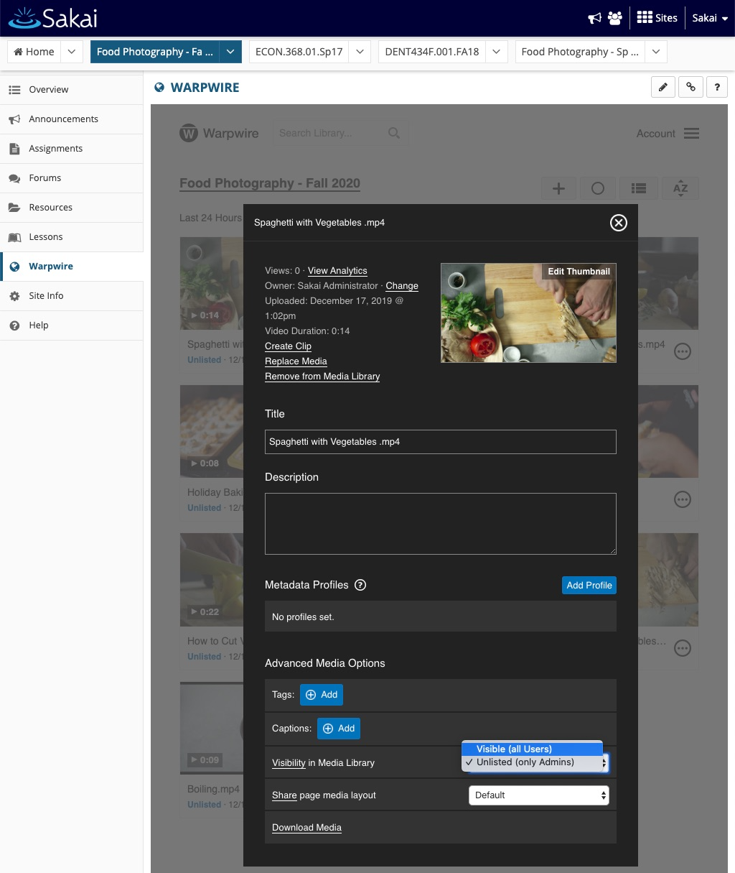Click Edit Thumbnail on the video preview

coord(579,272)
